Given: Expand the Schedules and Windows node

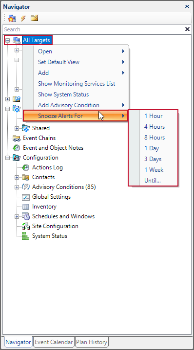Looking at the screenshot, I should point(17,216).
